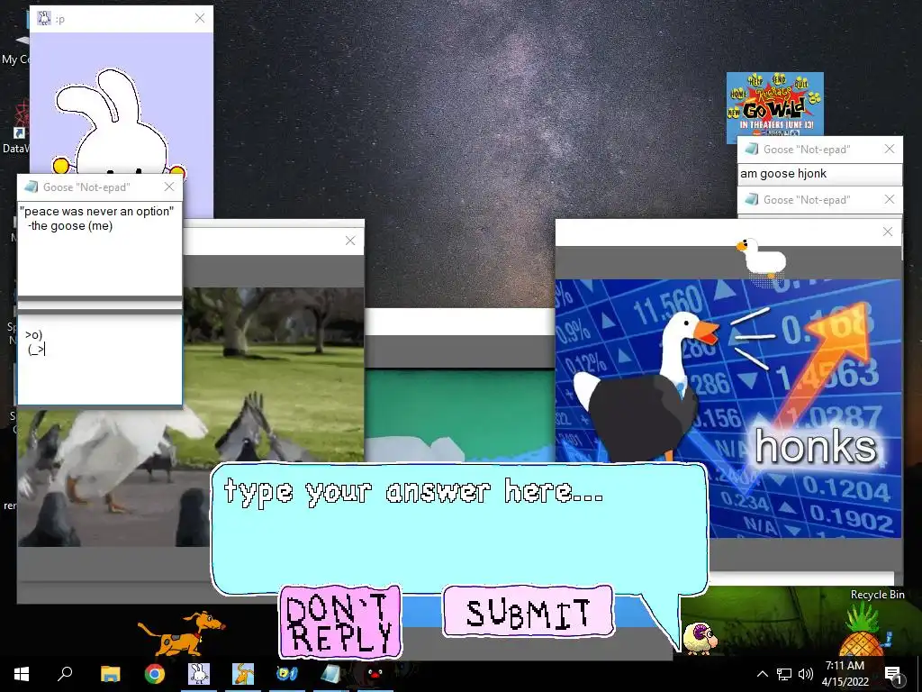
Task: Click the sheep desktop pet
Action: tap(700, 639)
